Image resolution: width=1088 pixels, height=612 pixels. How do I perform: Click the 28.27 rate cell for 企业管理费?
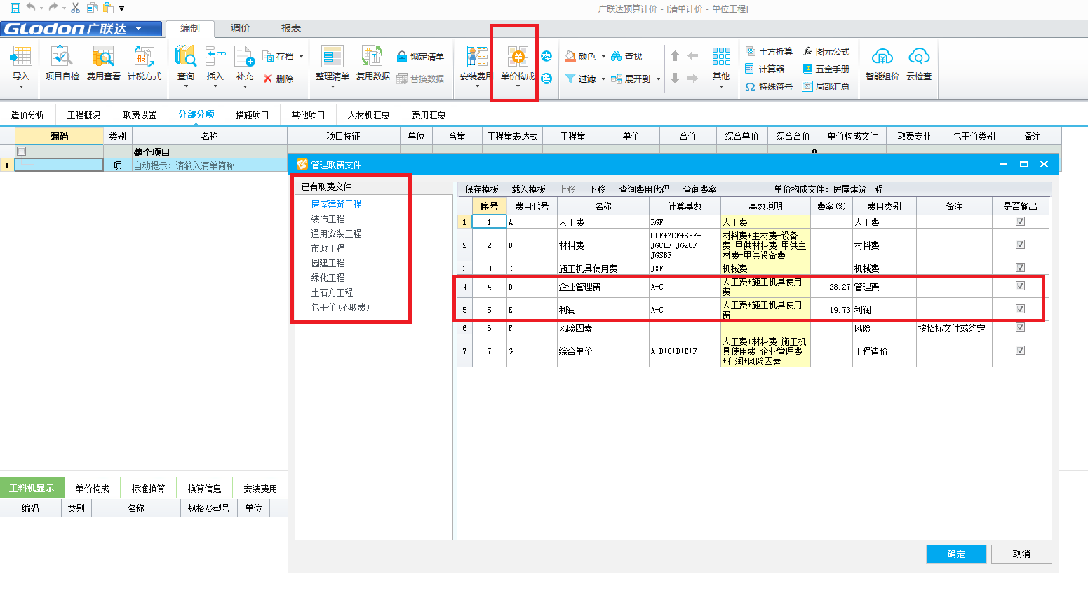831,287
